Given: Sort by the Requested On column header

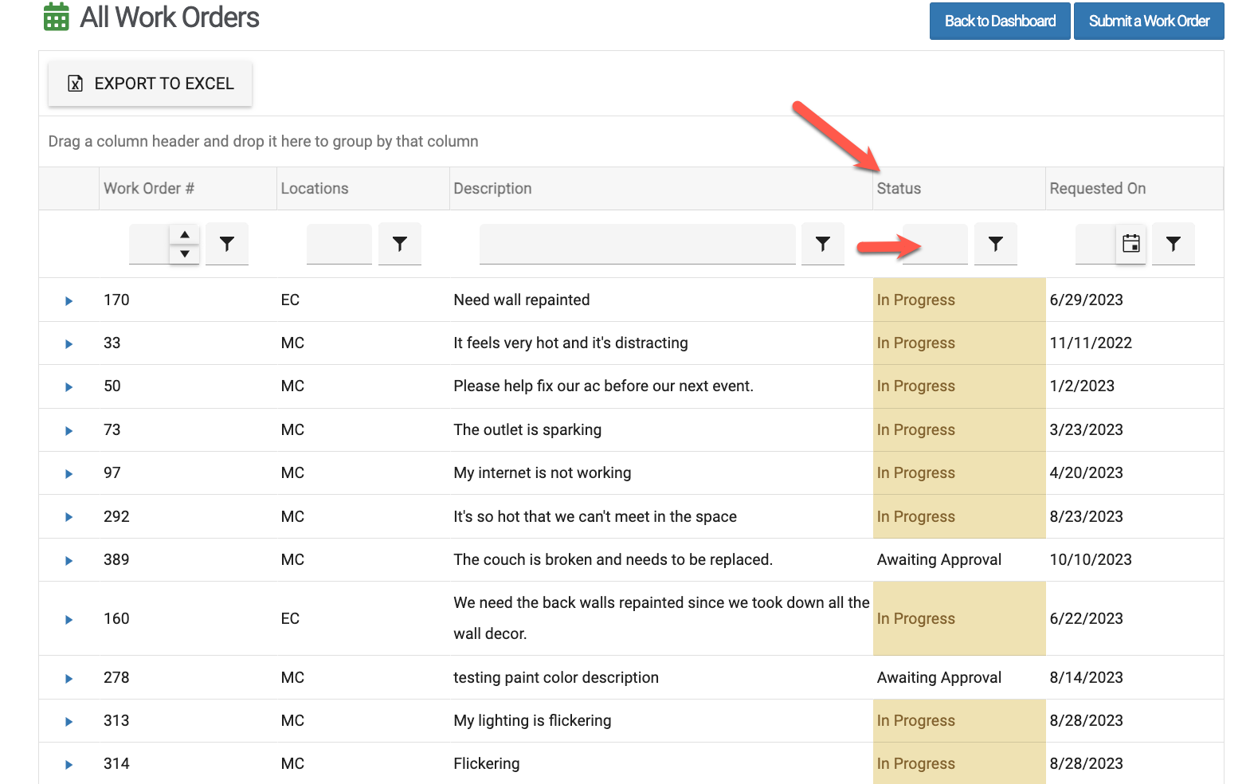Looking at the screenshot, I should pyautogui.click(x=1097, y=189).
